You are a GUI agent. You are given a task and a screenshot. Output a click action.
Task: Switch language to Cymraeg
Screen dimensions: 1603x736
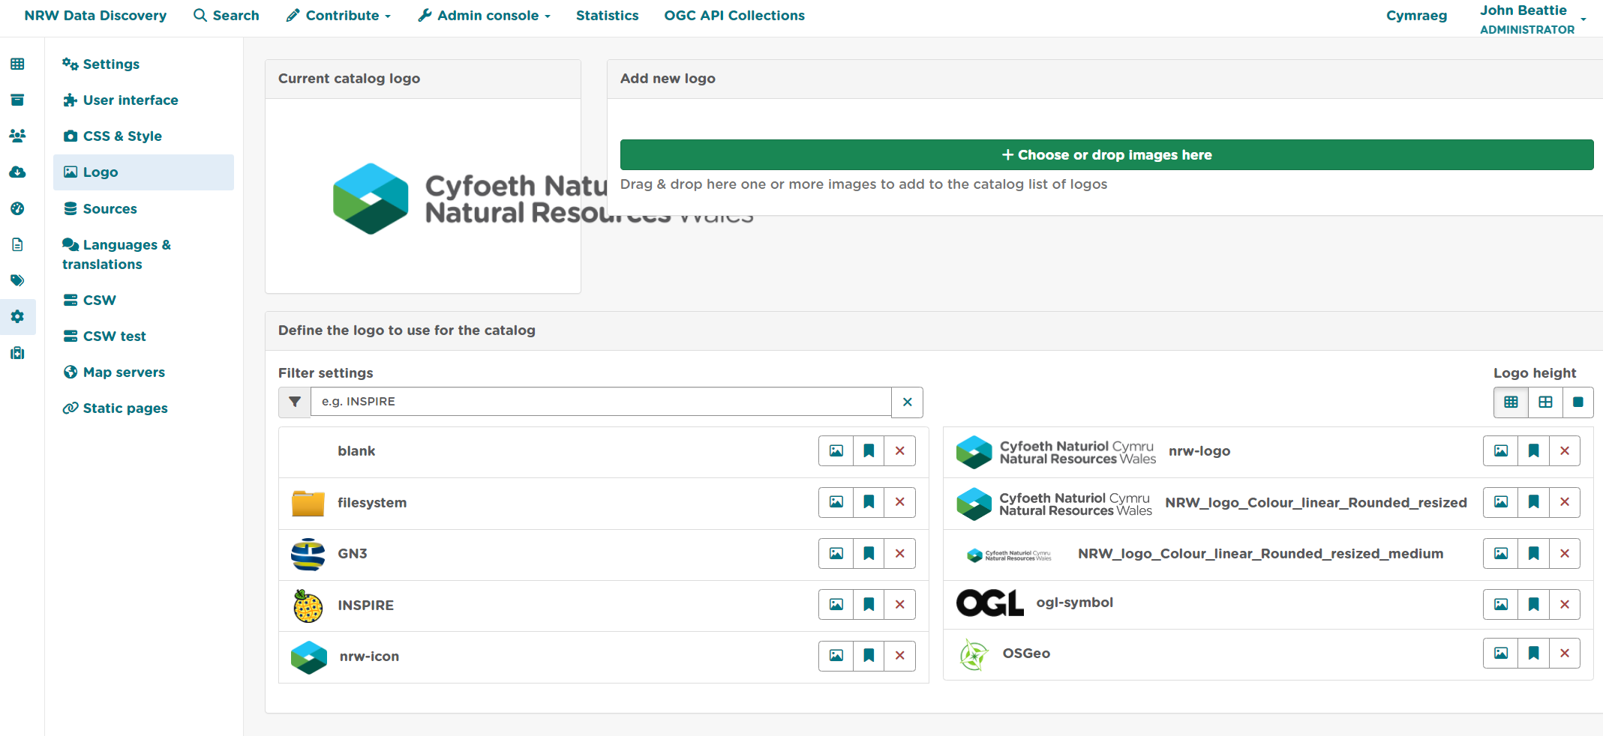[x=1416, y=15]
